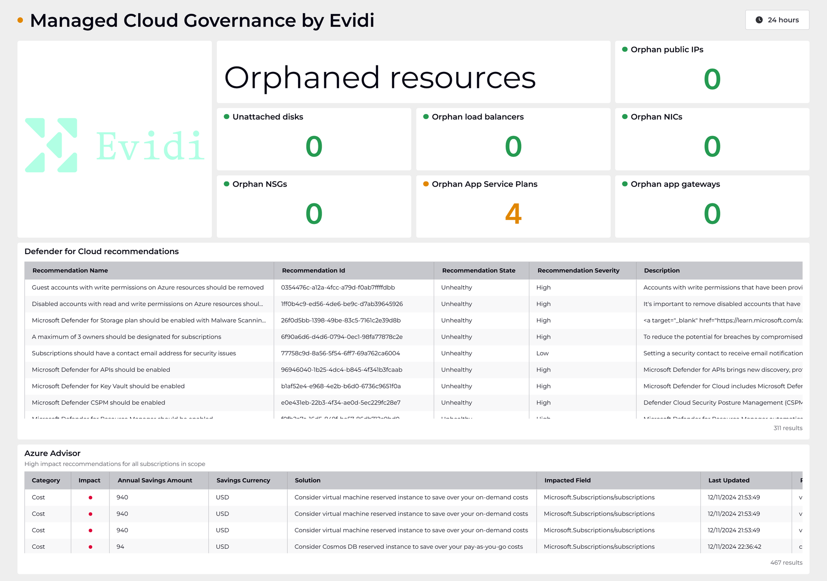Click the clock icon in the time picker

(759, 20)
